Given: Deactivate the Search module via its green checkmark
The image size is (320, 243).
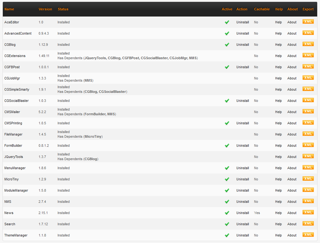Looking at the screenshot, I should click(x=227, y=224).
